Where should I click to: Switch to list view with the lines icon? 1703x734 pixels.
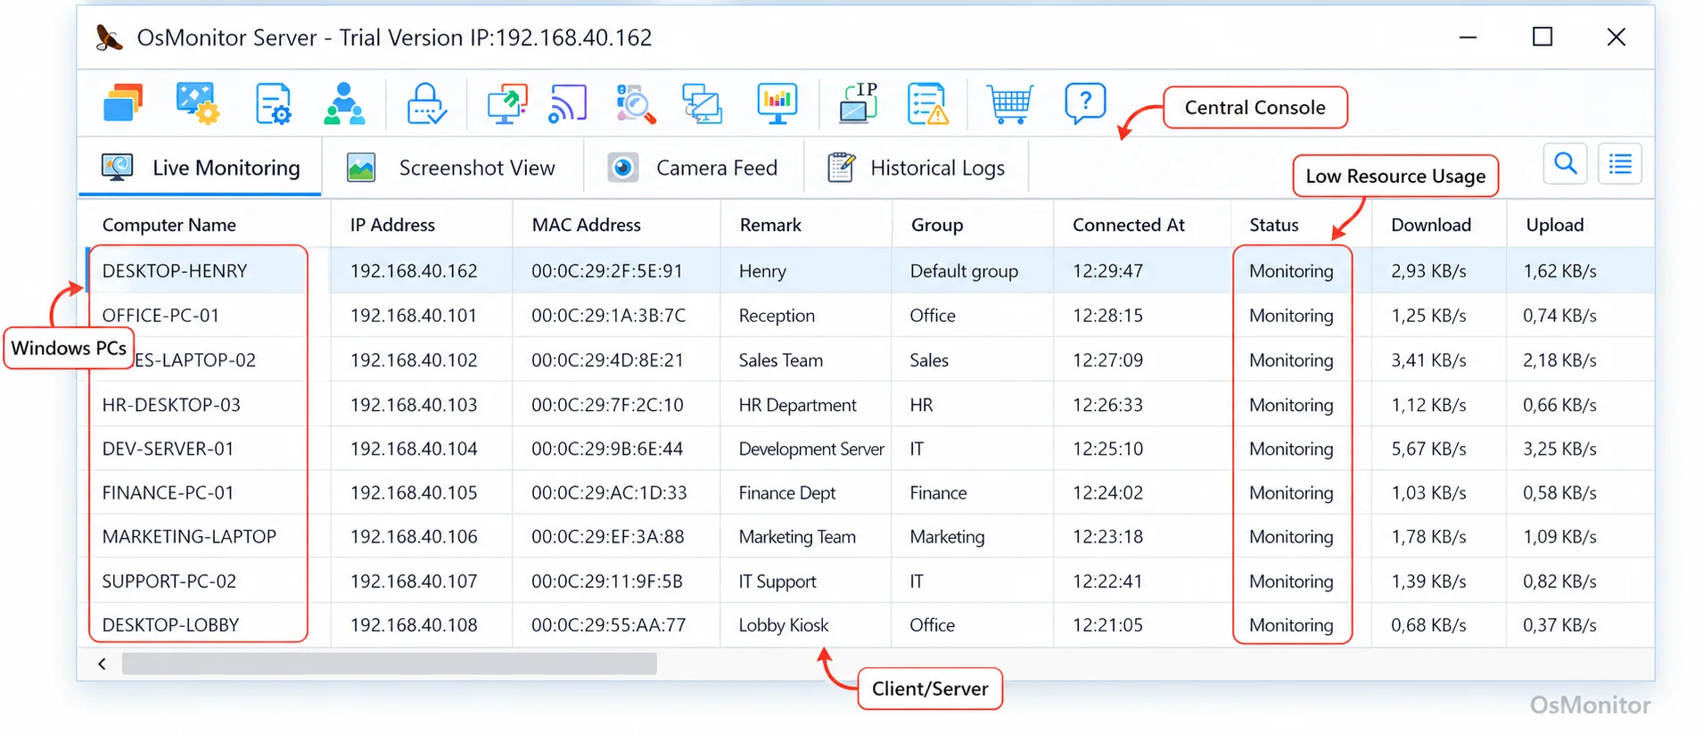pyautogui.click(x=1620, y=164)
